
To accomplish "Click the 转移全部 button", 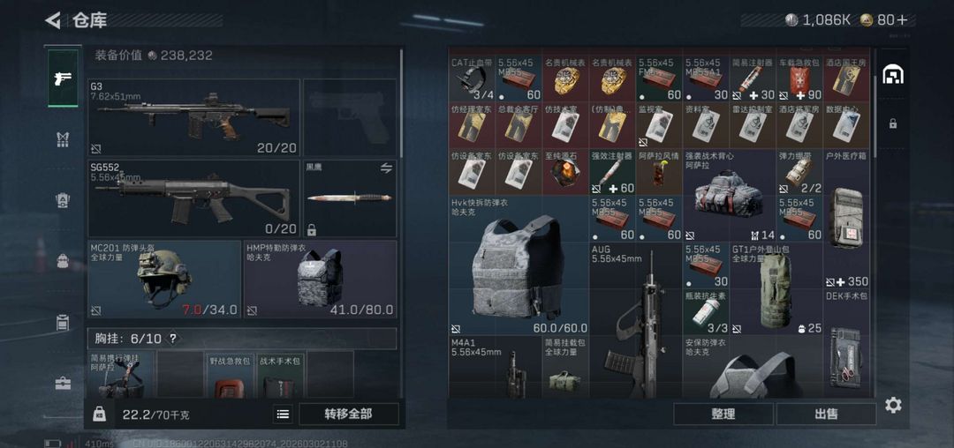I will [x=348, y=414].
